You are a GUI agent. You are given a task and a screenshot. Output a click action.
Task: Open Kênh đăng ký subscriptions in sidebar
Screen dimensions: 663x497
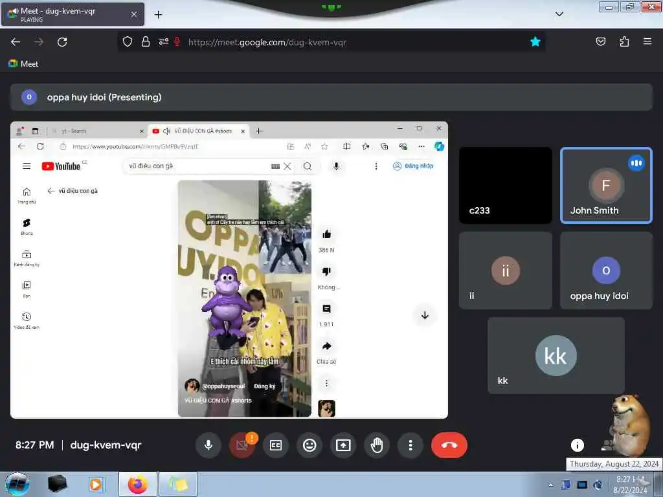27,258
